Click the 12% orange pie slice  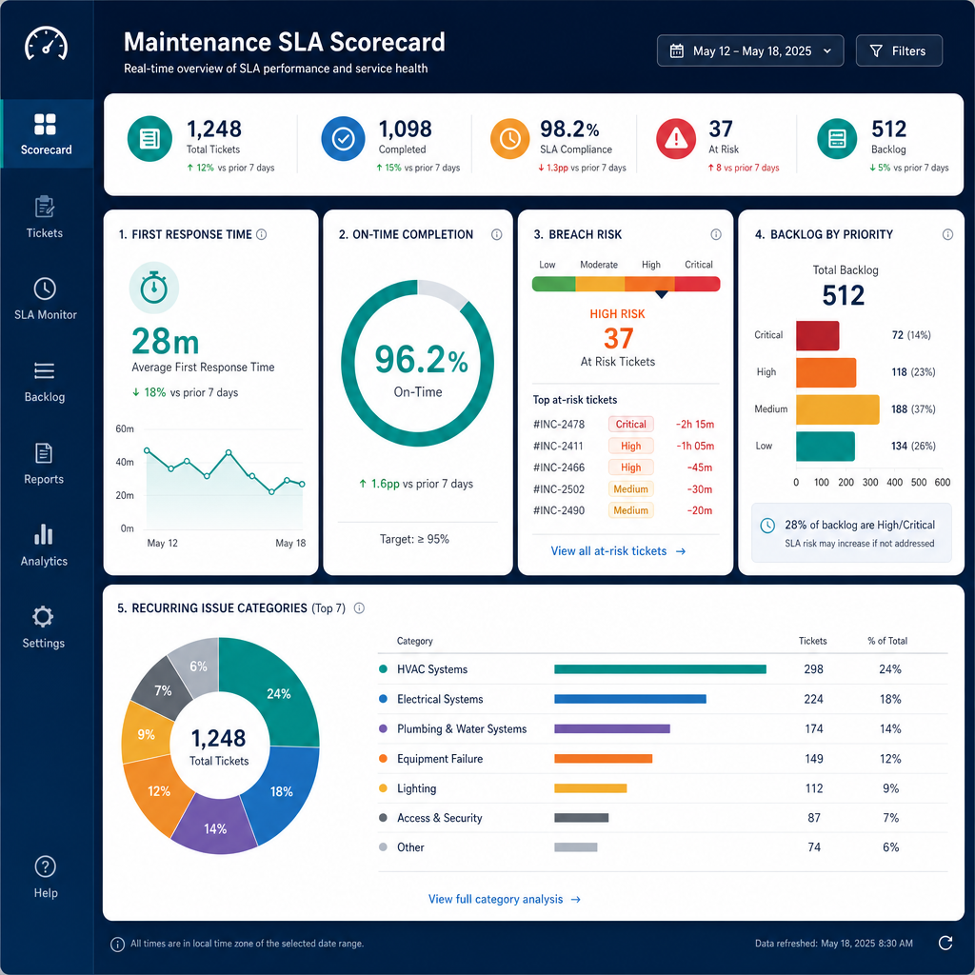(157, 793)
